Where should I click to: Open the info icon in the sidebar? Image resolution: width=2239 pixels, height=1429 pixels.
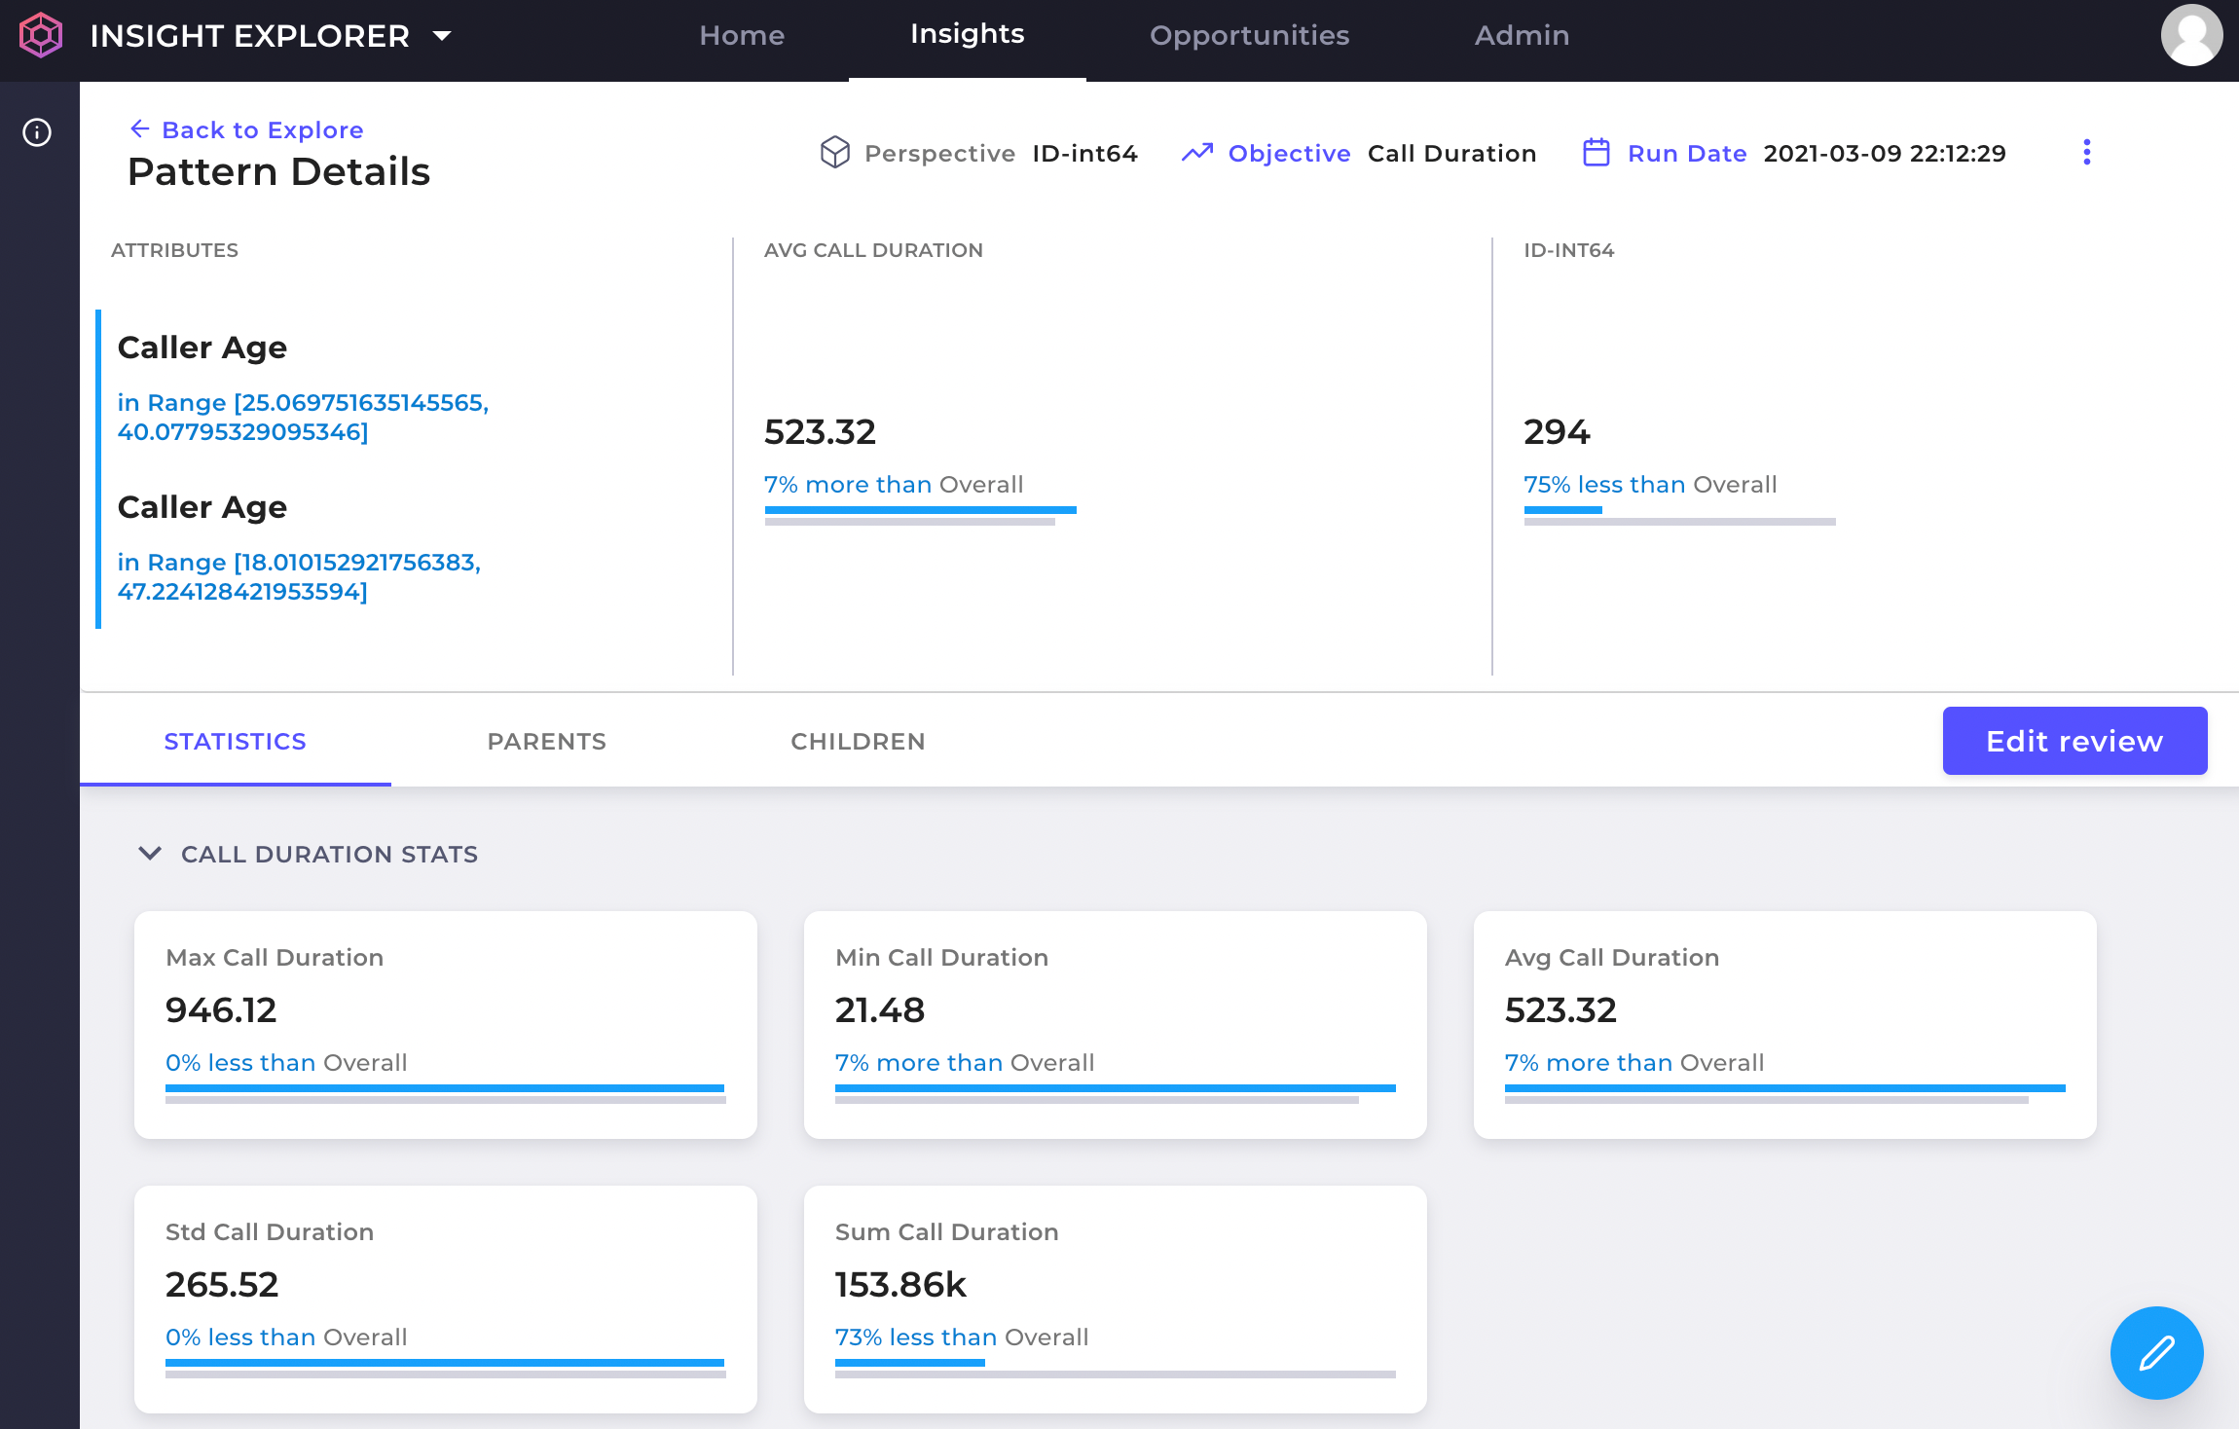coord(37,132)
